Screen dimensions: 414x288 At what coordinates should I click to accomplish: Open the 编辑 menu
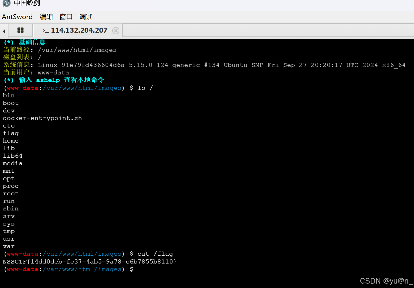coord(46,17)
